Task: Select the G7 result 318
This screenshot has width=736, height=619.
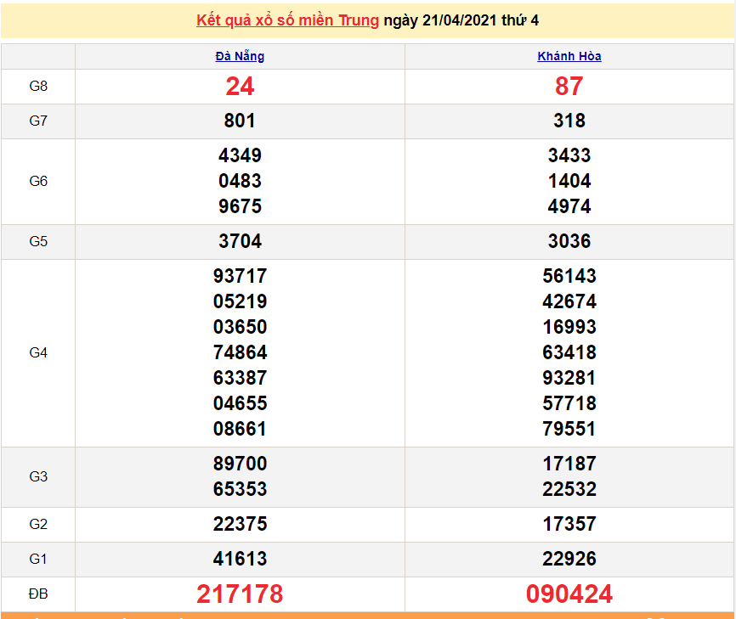Action: point(569,121)
